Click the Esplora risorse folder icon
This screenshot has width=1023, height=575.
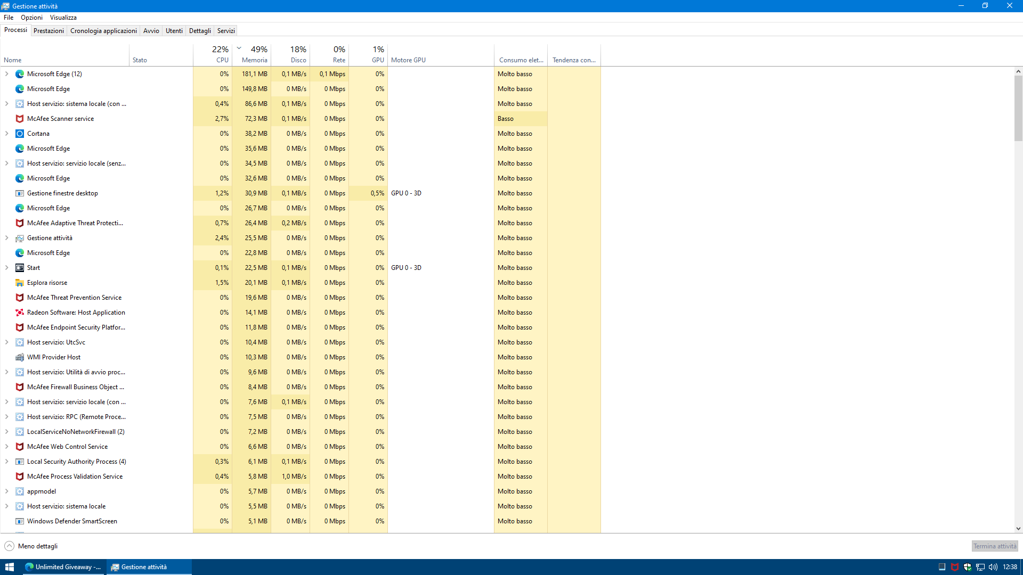pyautogui.click(x=20, y=283)
